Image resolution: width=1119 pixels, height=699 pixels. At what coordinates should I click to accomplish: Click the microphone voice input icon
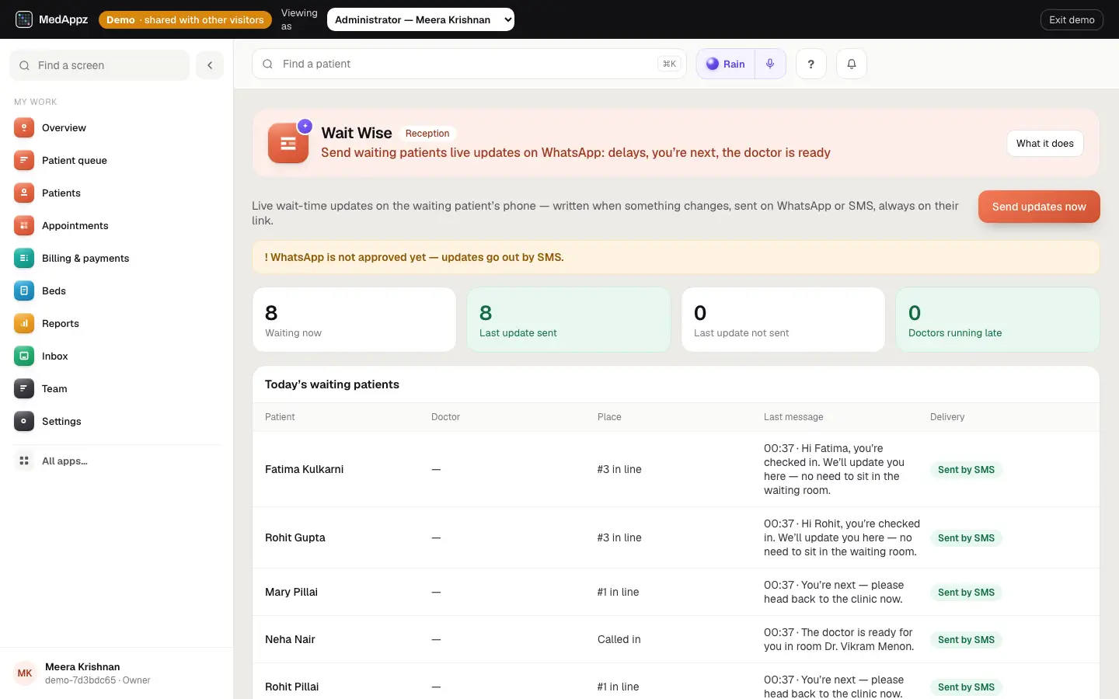click(770, 64)
